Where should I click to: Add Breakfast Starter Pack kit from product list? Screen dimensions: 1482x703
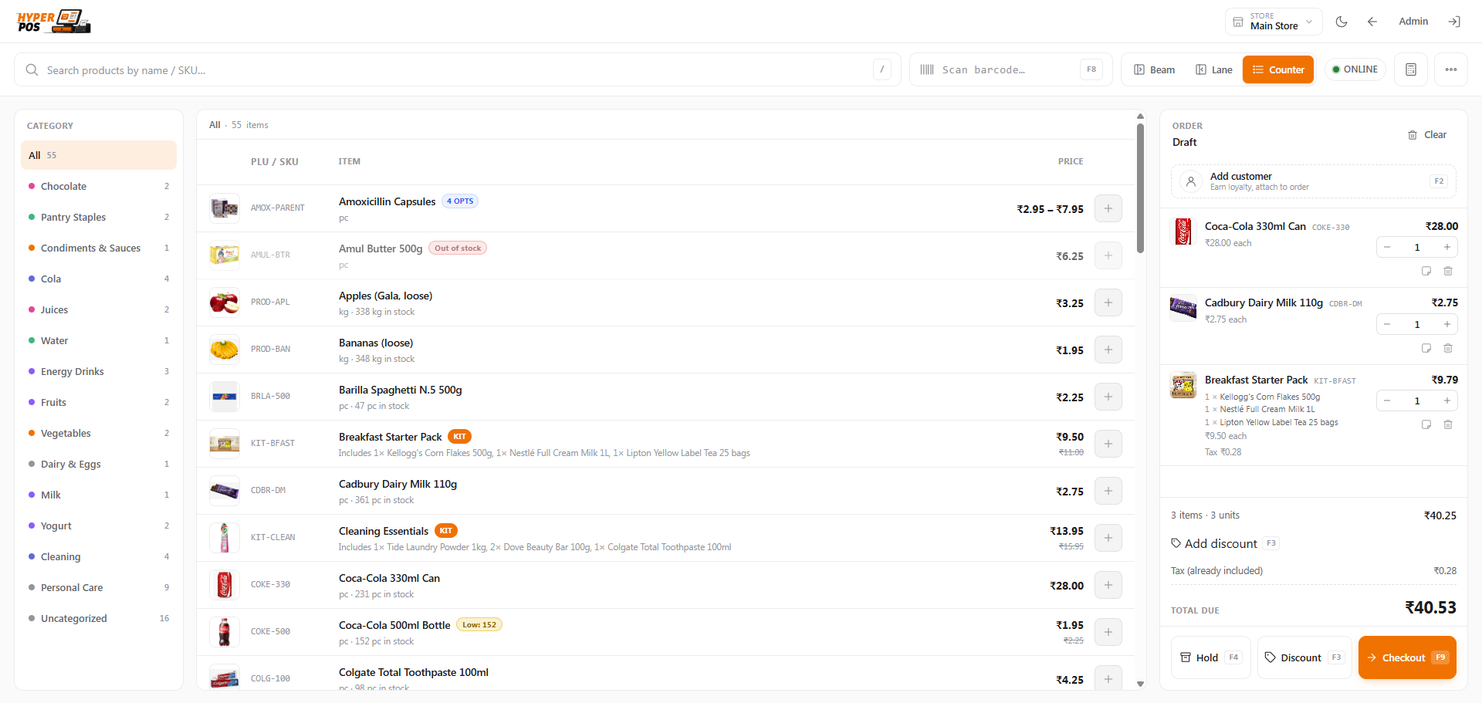pyautogui.click(x=1108, y=444)
